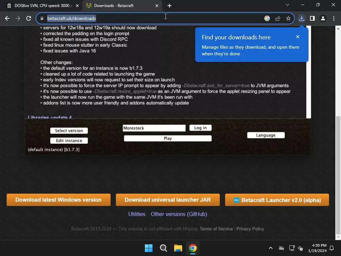Screen dimensions: 341x256
Task: Switch to Downloads - Betacraft tab
Action: click(122, 6)
